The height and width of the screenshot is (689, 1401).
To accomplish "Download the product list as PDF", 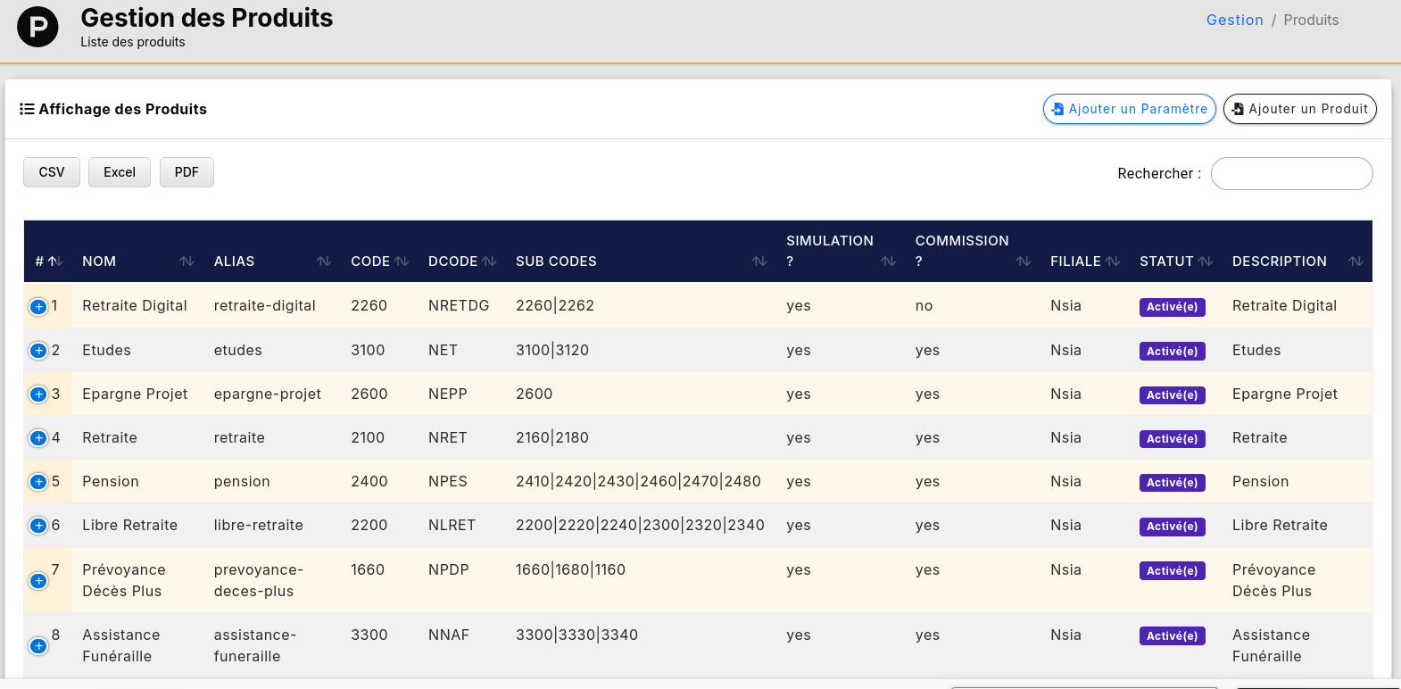I will pyautogui.click(x=187, y=172).
